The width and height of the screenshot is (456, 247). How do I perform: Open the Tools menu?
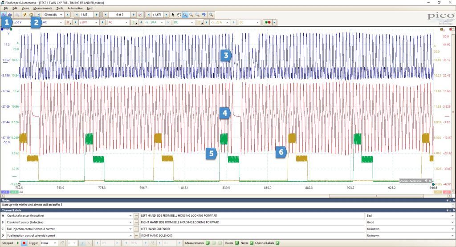[x=60, y=8]
